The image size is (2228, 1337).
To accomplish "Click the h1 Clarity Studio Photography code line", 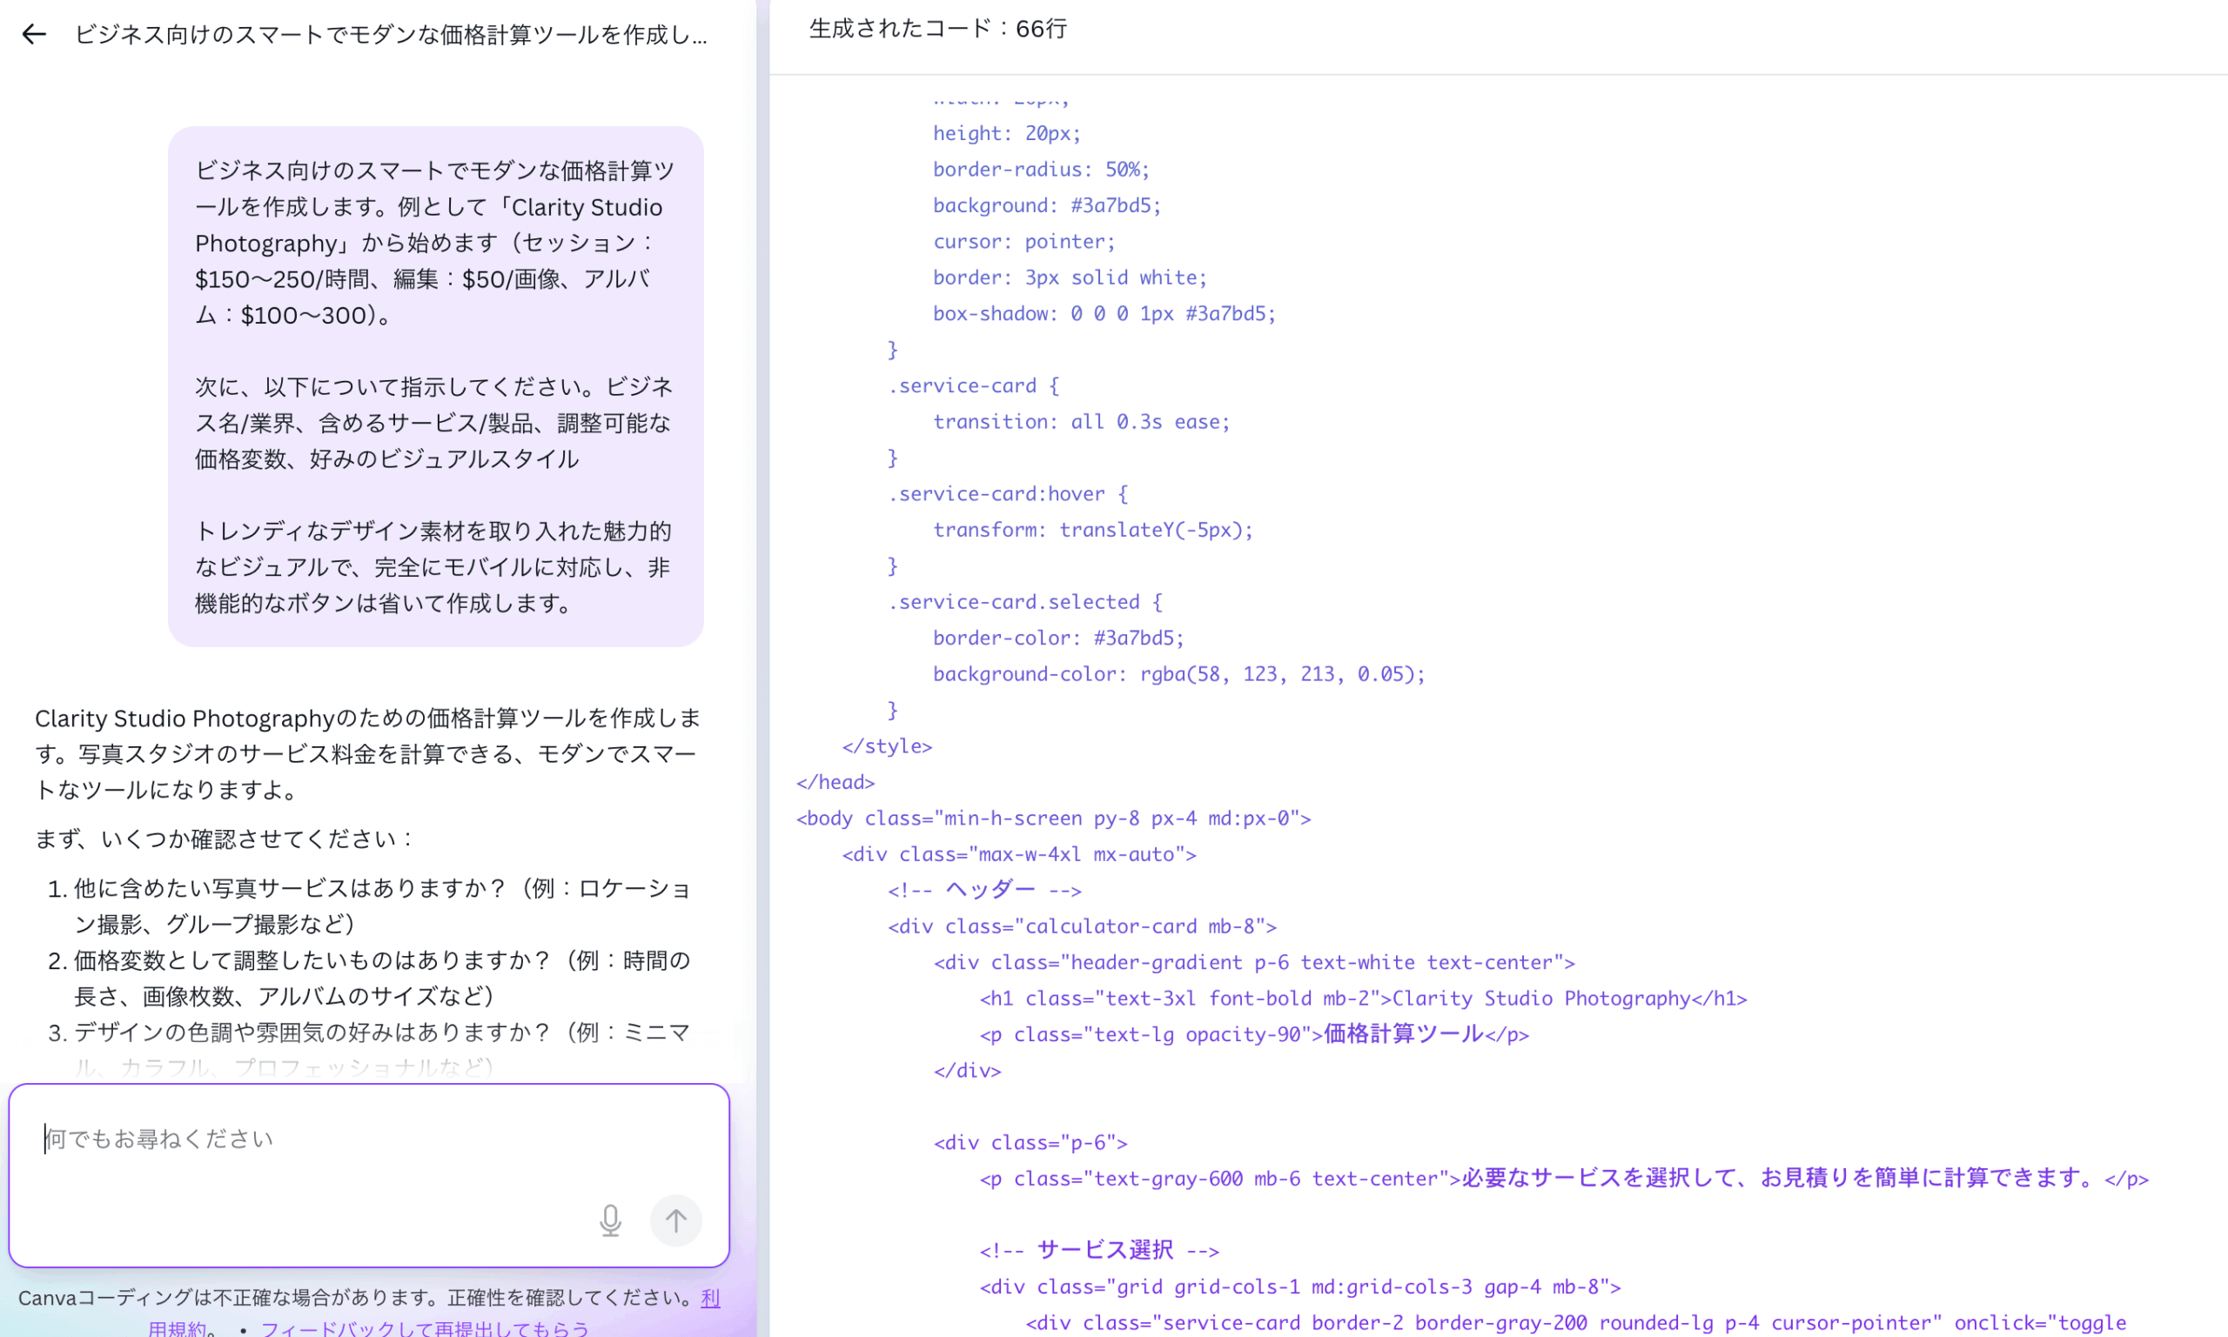I will 1363,999.
